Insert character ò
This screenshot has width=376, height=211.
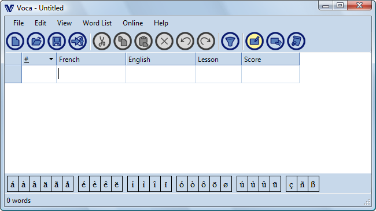coord(193,184)
